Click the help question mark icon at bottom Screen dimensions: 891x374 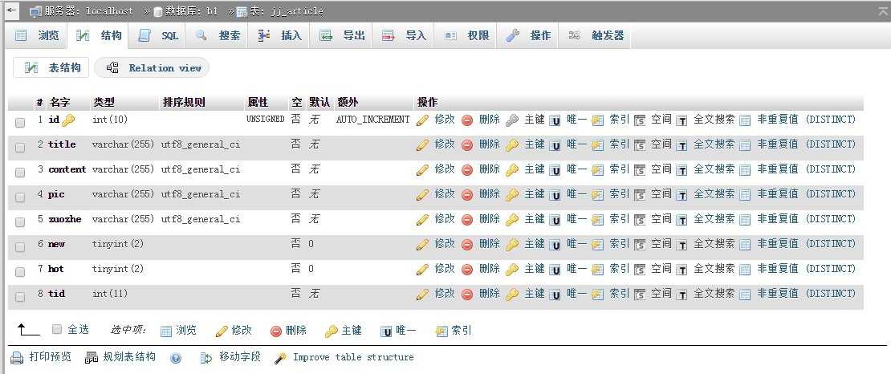click(176, 358)
